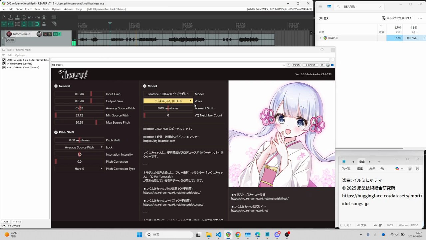Click the Param button
Image resolution: width=426 pixels, height=240 pixels.
point(296,65)
